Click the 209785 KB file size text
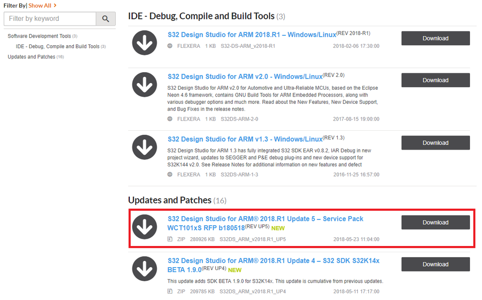Image resolution: width=482 pixels, height=300 pixels. [202, 291]
